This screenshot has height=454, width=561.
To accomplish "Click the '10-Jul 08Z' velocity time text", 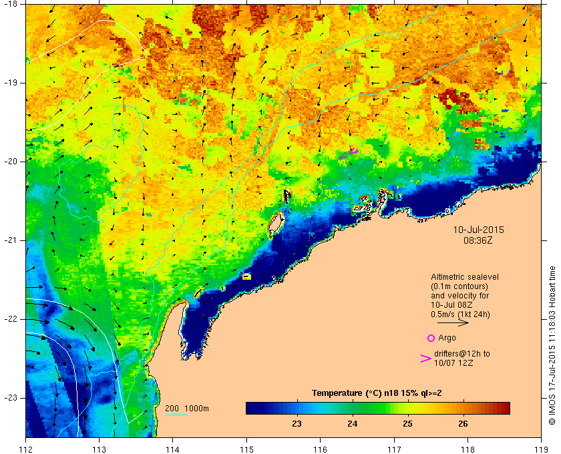I will coord(451,305).
